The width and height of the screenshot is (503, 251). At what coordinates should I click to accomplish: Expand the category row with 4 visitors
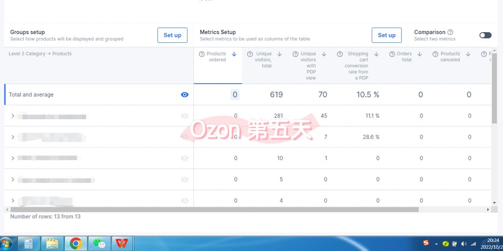[13, 200]
